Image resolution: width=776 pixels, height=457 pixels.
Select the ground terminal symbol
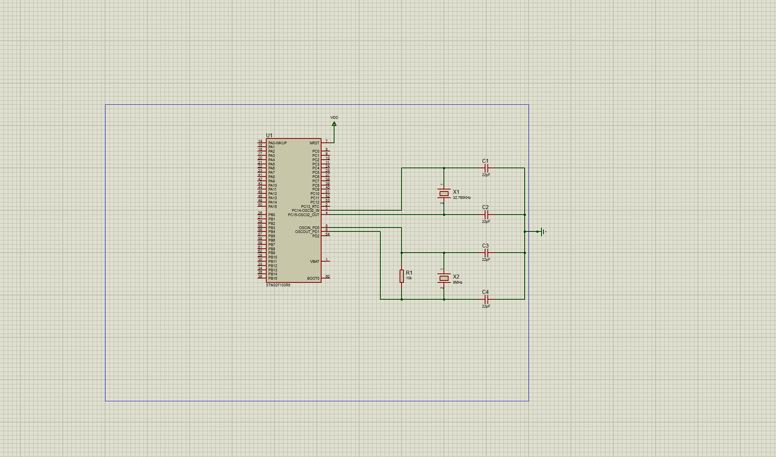click(542, 231)
